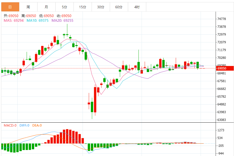Image resolution: width=234 pixels, height=156 pixels.
Task: Click the MACD:0 label
Action: [10, 125]
